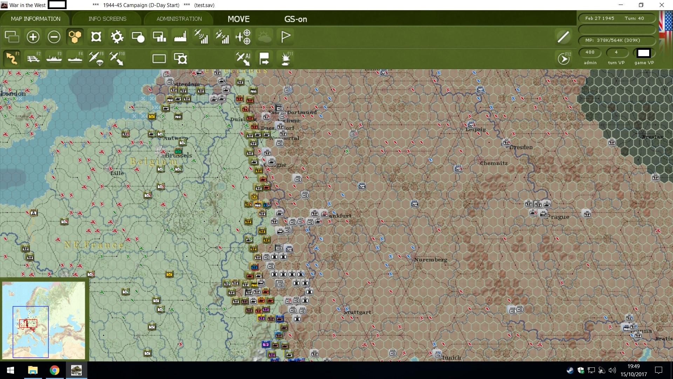Click the plane with crosshair targets icon
This screenshot has width=673, height=379.
(243, 37)
